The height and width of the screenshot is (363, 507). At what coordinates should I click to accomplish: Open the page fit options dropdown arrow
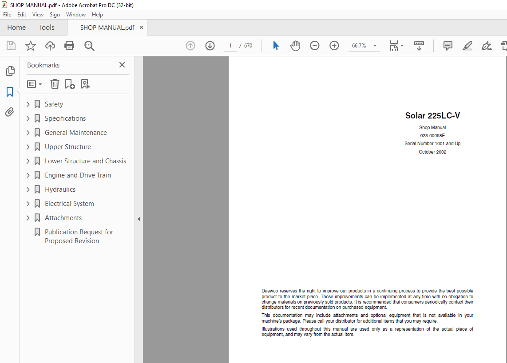click(x=402, y=46)
